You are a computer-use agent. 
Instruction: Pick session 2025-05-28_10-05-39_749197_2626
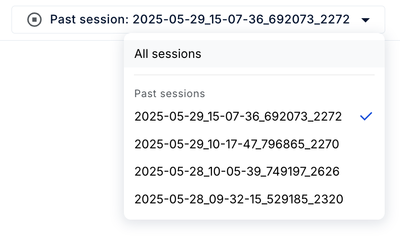click(254, 171)
